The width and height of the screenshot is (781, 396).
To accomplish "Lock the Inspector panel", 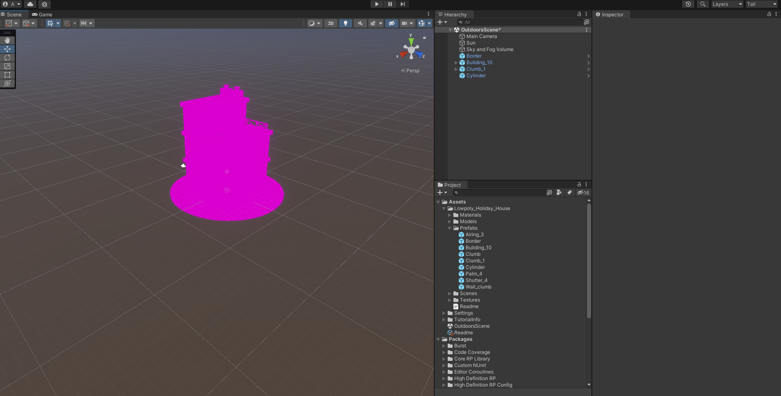I will (x=769, y=14).
